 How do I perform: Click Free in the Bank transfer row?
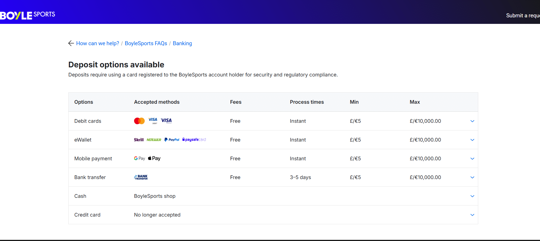235,177
